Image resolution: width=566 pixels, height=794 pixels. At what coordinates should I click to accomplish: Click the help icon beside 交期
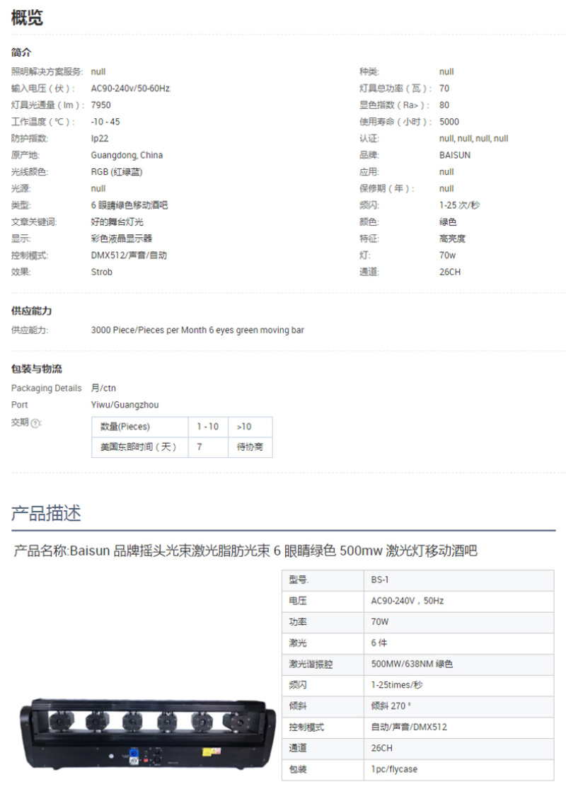click(35, 423)
